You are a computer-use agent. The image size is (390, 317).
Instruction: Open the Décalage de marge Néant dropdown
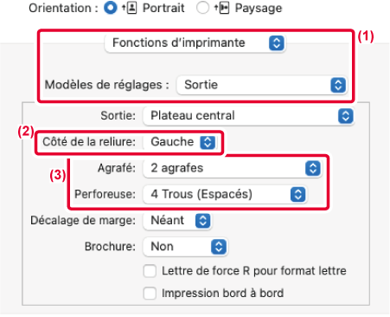pos(177,221)
